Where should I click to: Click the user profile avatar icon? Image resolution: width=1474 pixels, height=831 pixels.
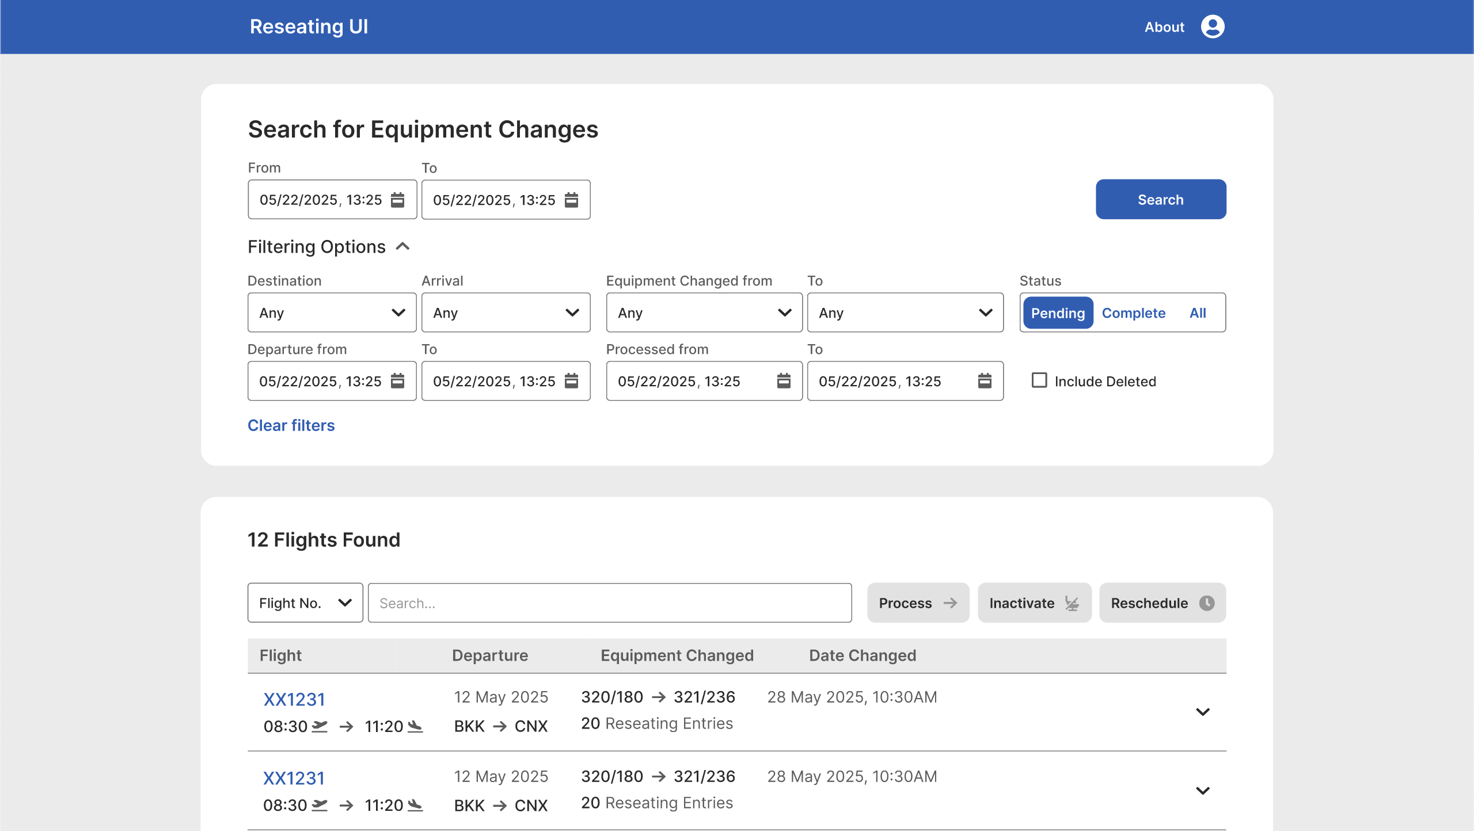pyautogui.click(x=1212, y=26)
